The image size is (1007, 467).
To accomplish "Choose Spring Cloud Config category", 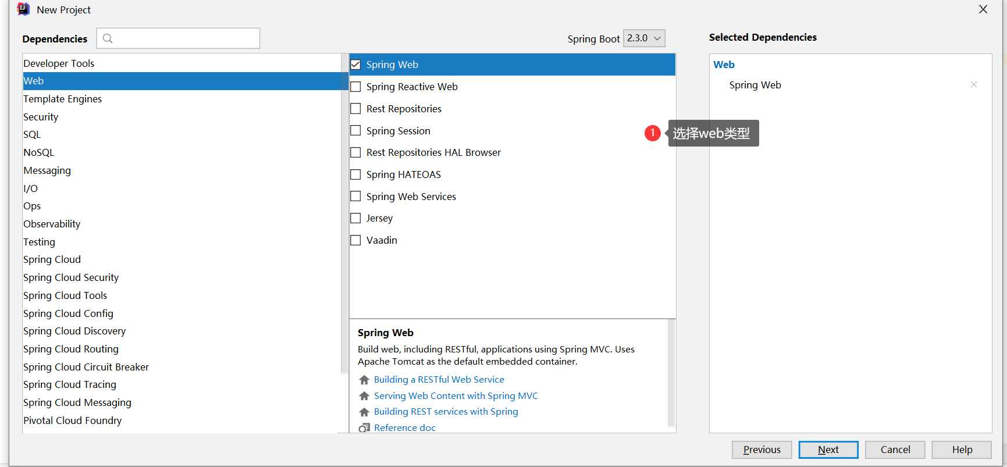I will pos(182,313).
